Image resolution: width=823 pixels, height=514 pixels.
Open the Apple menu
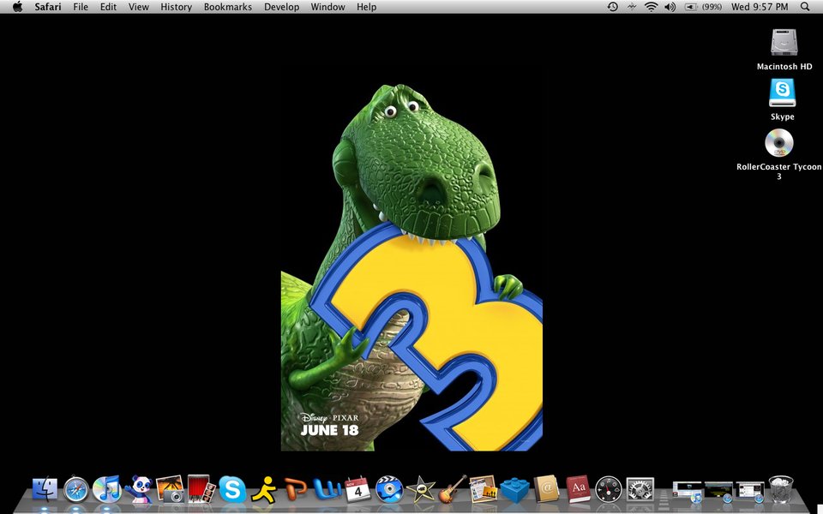18,7
